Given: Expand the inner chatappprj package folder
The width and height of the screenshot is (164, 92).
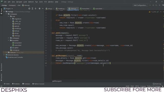Looking at the screenshot, I should [x=8, y=38].
